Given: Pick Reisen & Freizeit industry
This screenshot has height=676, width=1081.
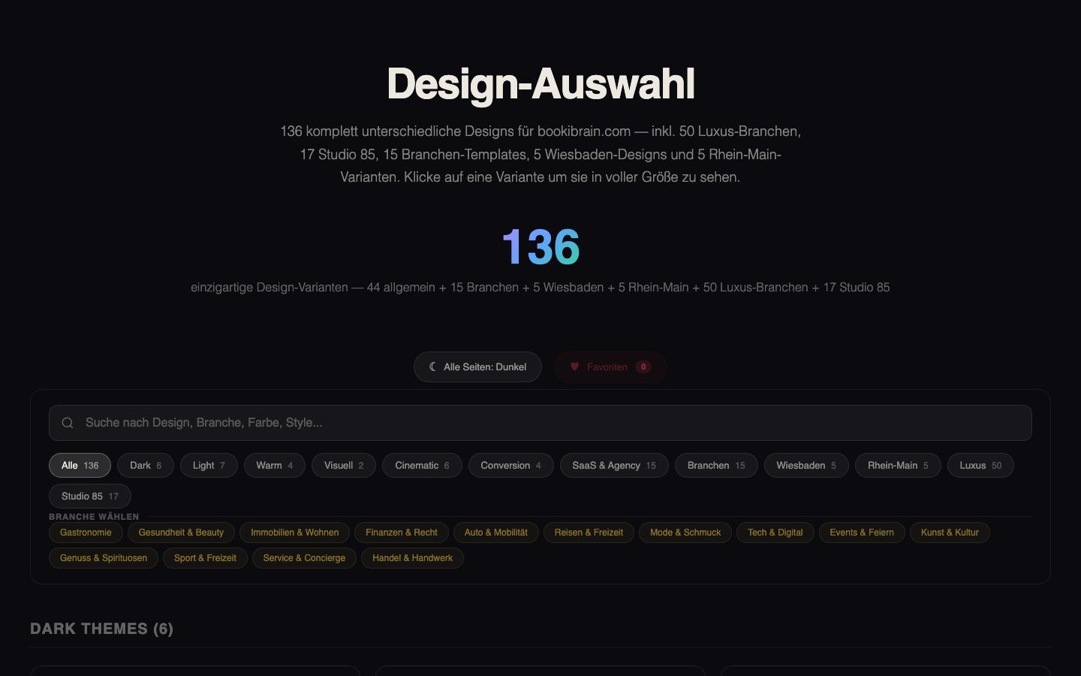Looking at the screenshot, I should tap(589, 533).
